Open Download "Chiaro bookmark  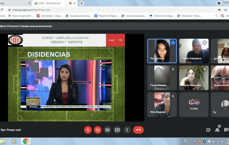point(189,16)
